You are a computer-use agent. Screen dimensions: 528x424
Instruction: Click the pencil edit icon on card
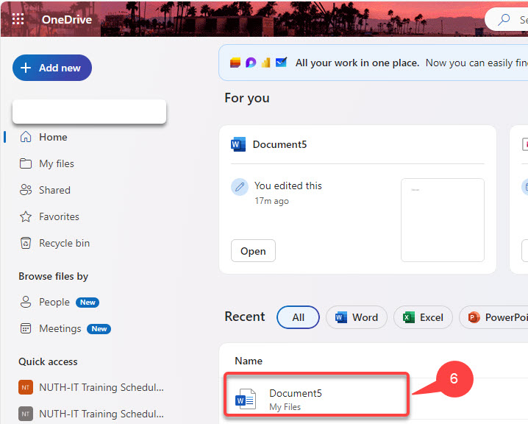tap(240, 187)
